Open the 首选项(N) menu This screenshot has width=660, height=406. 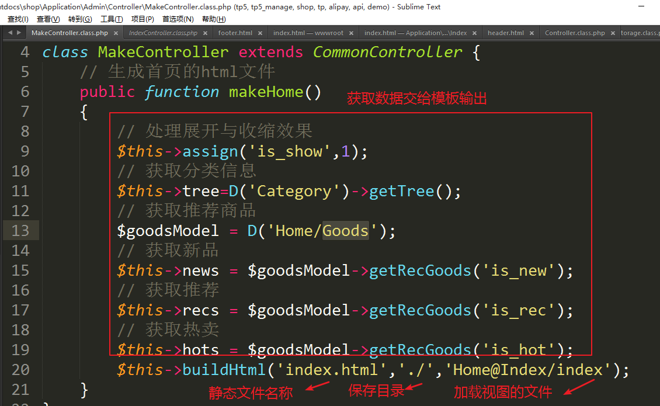pyautogui.click(x=178, y=19)
